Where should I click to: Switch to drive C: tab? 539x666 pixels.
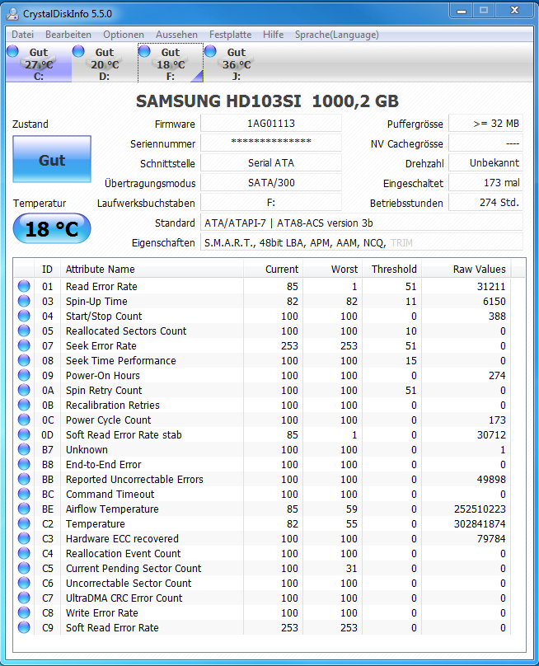[39, 63]
